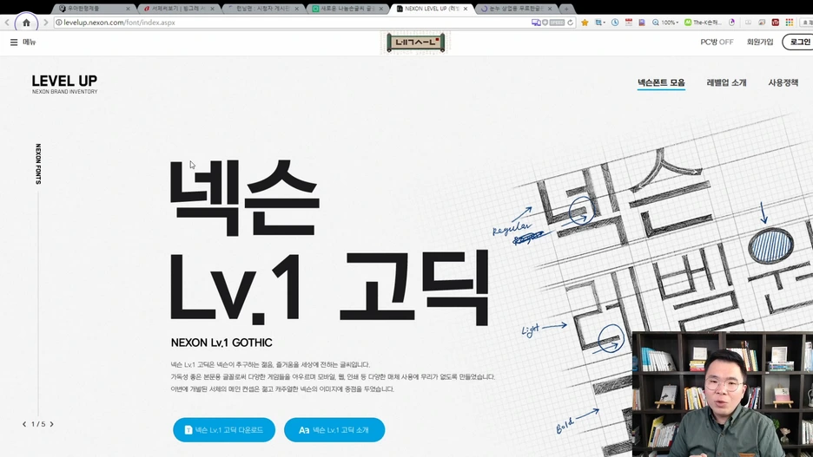
Task: Open the 회원가입 sign-up link
Action: pyautogui.click(x=760, y=42)
